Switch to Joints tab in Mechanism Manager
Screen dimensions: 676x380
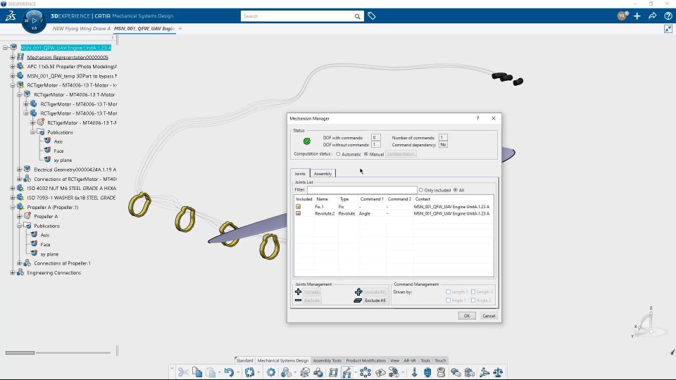[x=300, y=174]
